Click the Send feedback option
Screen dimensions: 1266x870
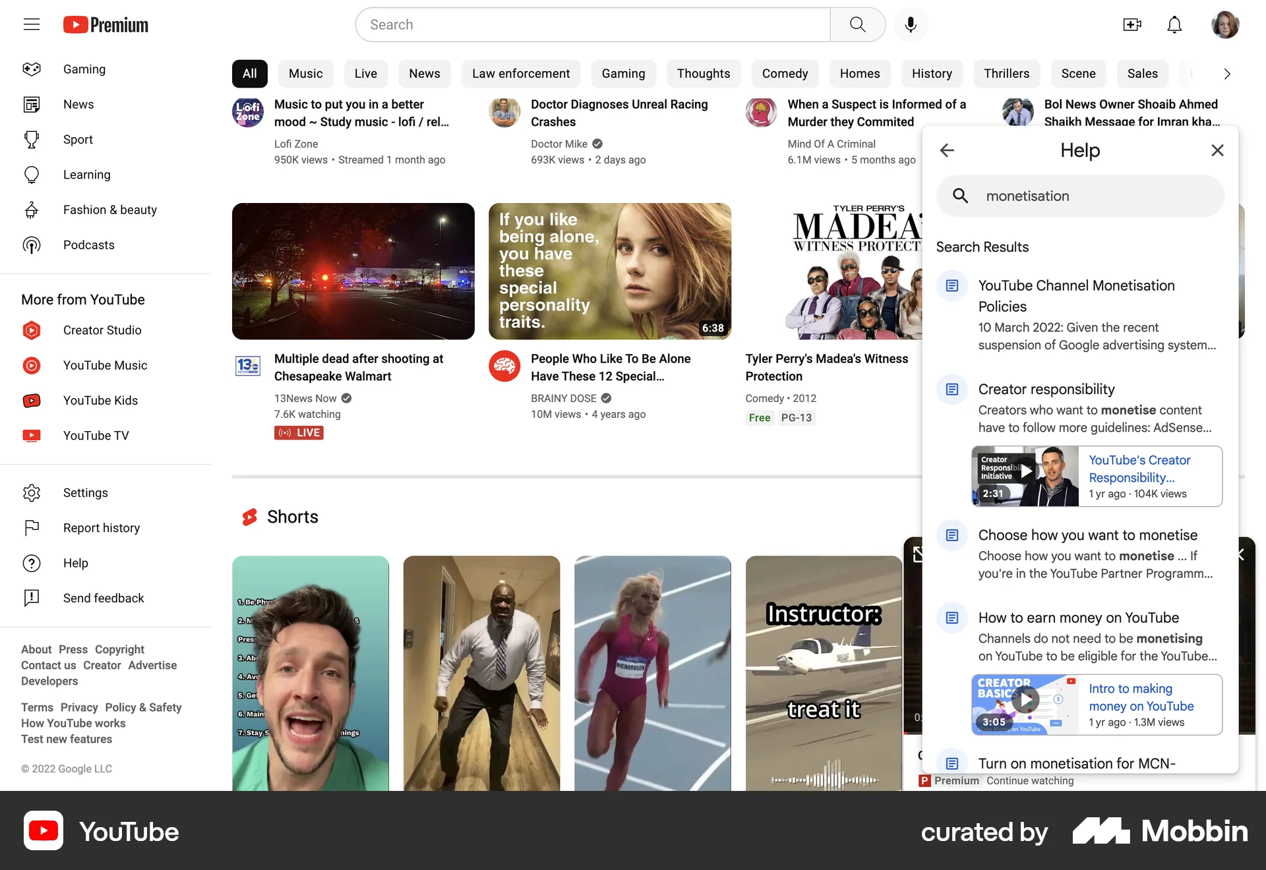[104, 598]
